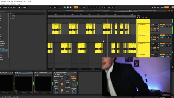174x98 pixels.
Task: Toggle the second Valhalla device activator
Action: (x=35, y=73)
